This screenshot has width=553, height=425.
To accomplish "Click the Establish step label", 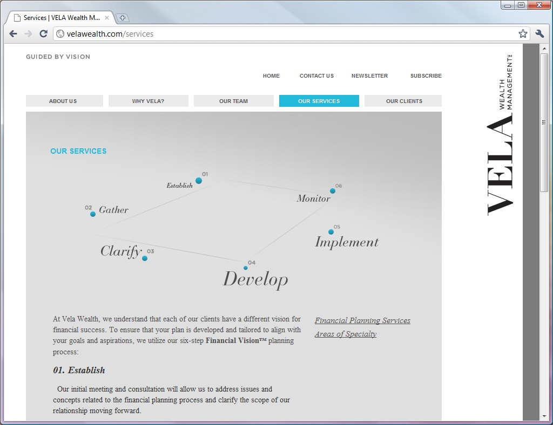I will [179, 185].
